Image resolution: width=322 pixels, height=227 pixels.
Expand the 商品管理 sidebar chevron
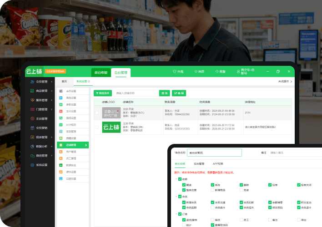point(51,91)
